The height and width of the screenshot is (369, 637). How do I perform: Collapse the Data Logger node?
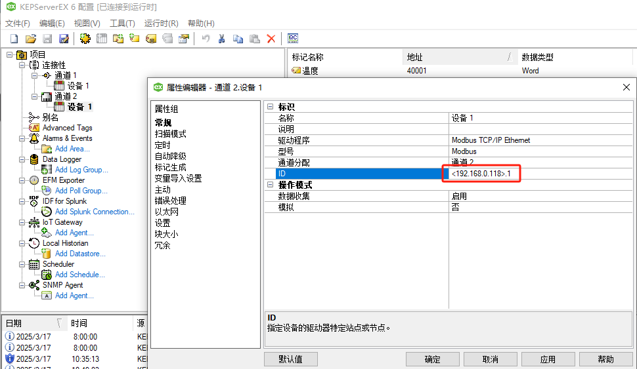click(x=22, y=159)
